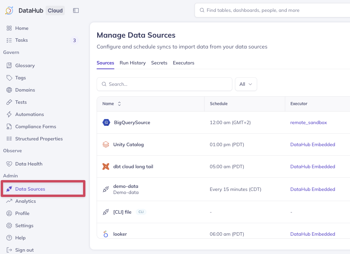Screen dimensions: 350x254
Task: Go to Home in the sidebar
Action: point(22,28)
